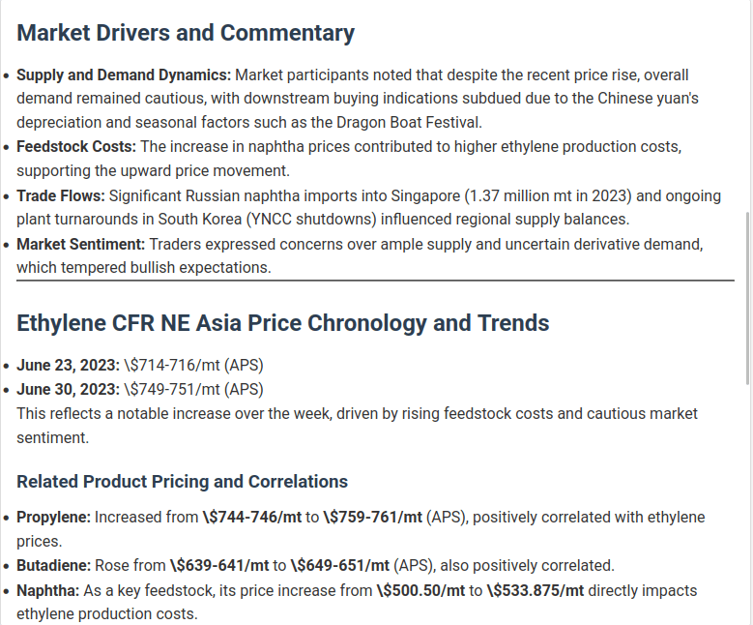Click the "Market Sentiment" bold label

tap(80, 244)
